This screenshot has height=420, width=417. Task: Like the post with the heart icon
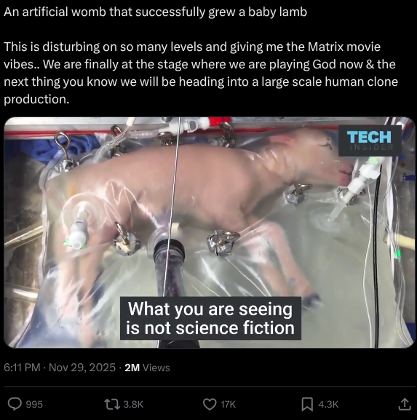coord(210,404)
